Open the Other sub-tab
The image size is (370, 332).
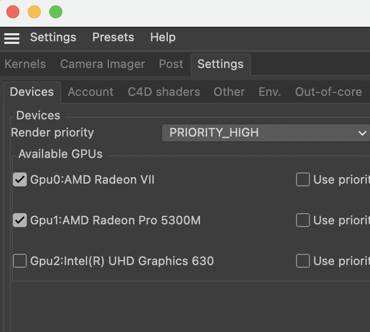click(229, 92)
